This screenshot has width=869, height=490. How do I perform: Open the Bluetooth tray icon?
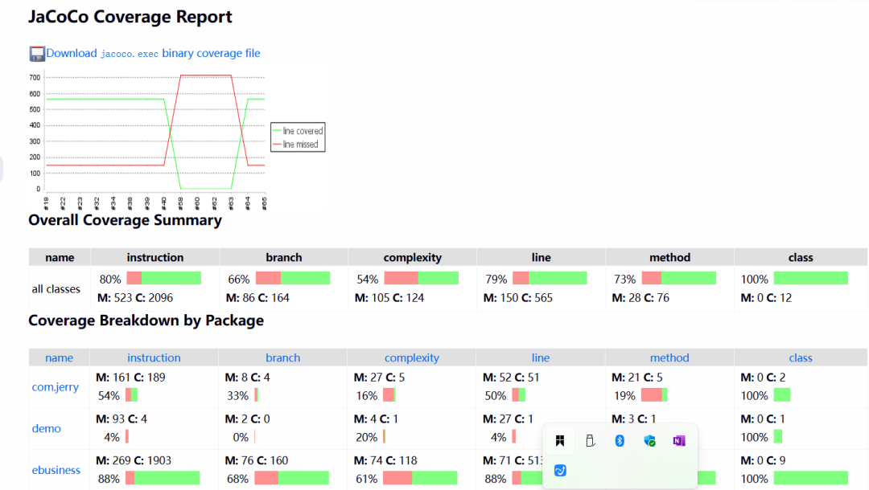click(x=620, y=441)
